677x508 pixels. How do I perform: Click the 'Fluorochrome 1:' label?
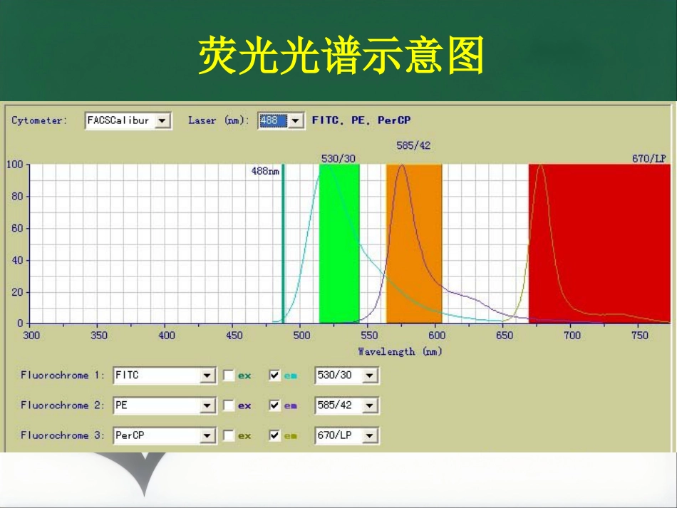63,375
